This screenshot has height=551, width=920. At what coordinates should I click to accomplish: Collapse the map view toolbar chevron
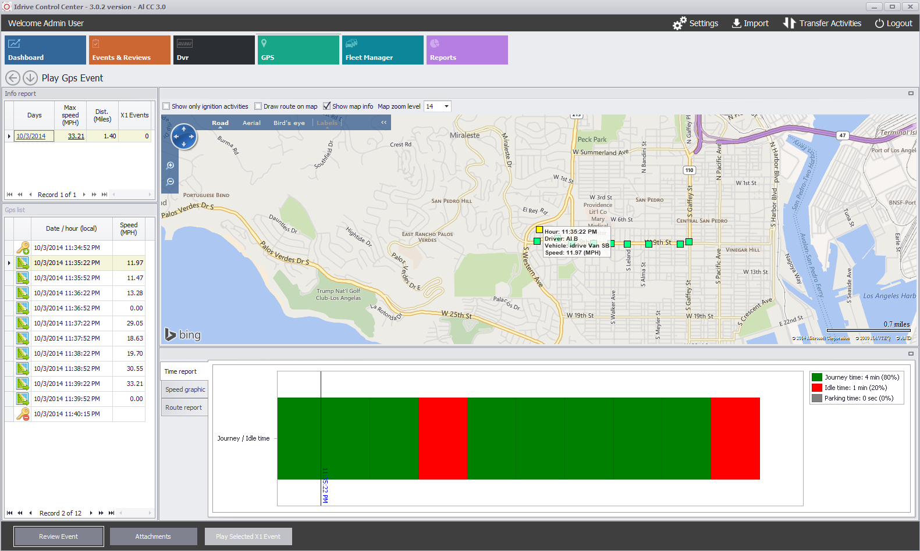coord(383,123)
